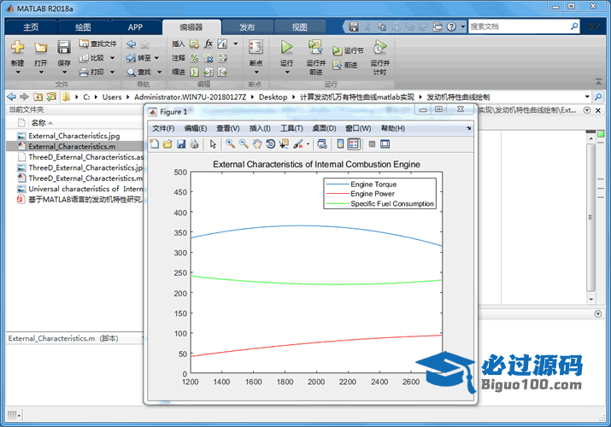Click the green Run (运行) button
The image size is (611, 427).
[286, 48]
